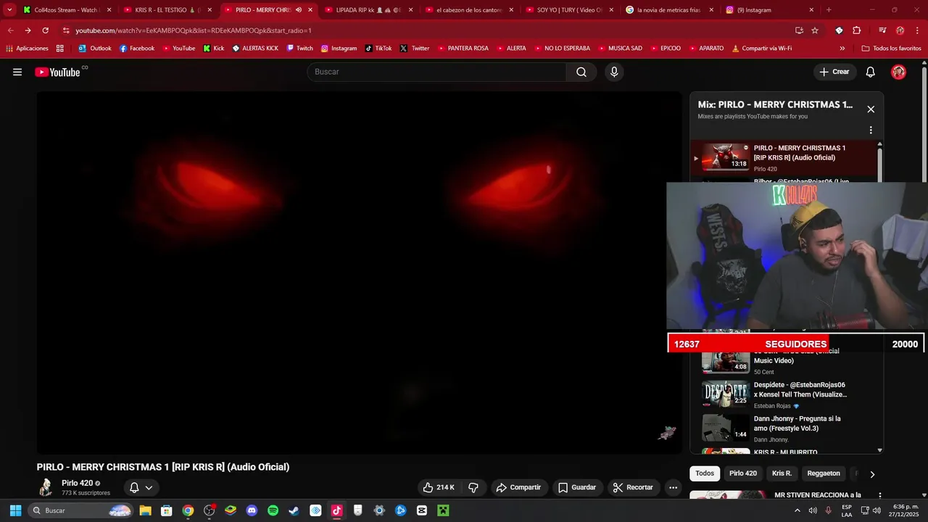Viewport: 928px width, 522px height.
Task: Install app icon in address bar
Action: pyautogui.click(x=799, y=30)
